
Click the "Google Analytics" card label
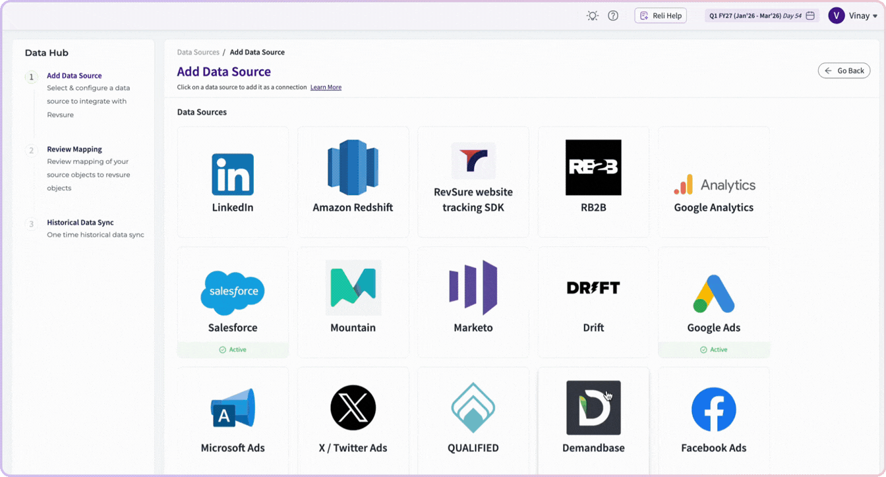(714, 208)
